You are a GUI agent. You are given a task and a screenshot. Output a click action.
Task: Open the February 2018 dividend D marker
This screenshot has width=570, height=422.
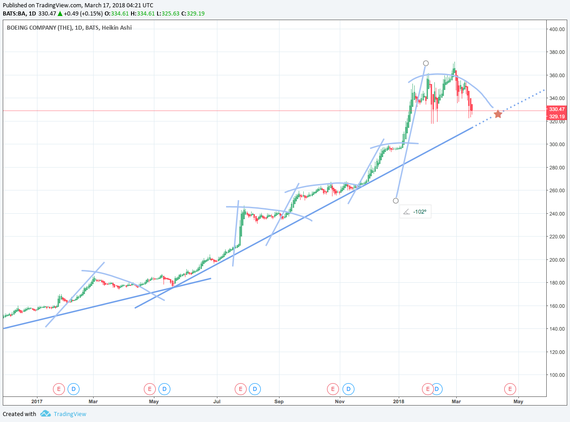coord(437,389)
